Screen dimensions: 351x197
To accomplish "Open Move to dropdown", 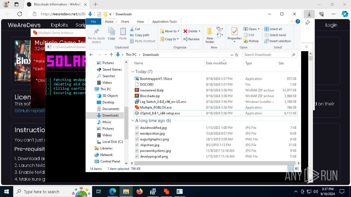I will click(x=170, y=31).
